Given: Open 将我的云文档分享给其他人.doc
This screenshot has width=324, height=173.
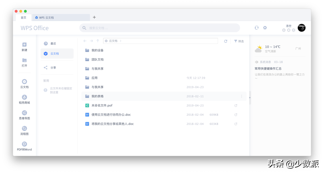Looking at the screenshot, I should [x=164, y=124].
